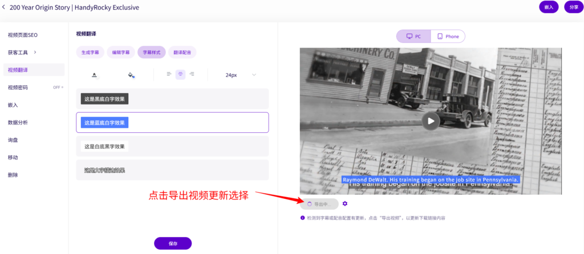584x254 pixels.
Task: Set subtitle alignment to center
Action: pos(180,74)
